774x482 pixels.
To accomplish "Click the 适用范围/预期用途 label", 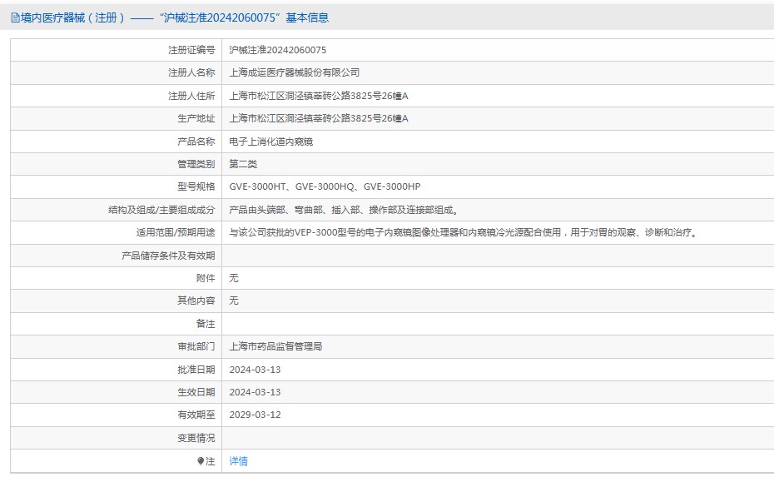I will pyautogui.click(x=176, y=232).
